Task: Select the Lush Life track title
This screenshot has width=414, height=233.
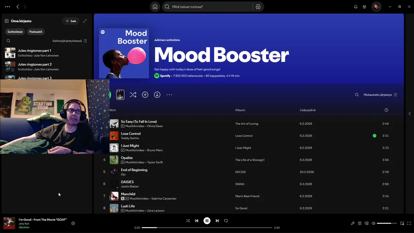Action: coord(128,206)
